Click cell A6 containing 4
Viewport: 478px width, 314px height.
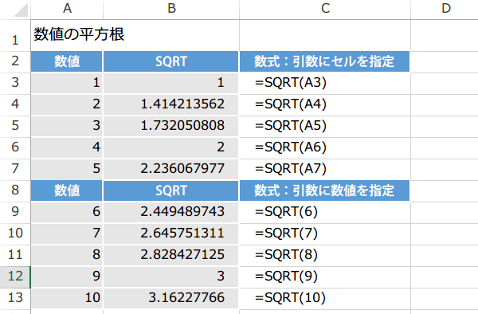(x=66, y=147)
